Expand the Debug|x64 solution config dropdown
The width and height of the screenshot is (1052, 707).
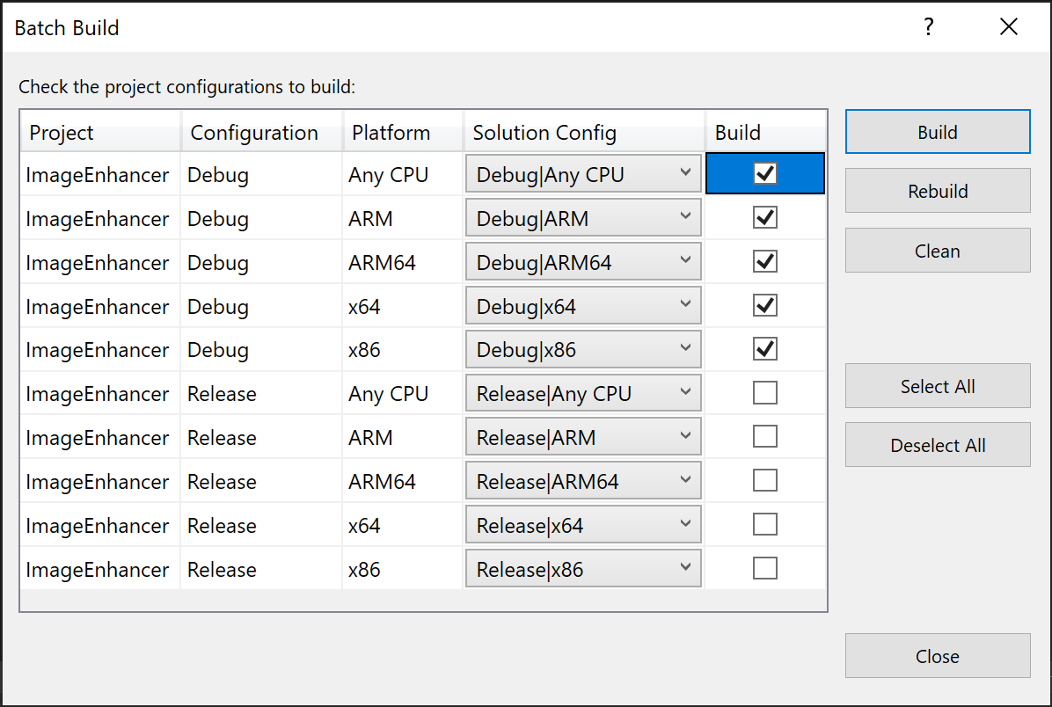click(x=583, y=306)
